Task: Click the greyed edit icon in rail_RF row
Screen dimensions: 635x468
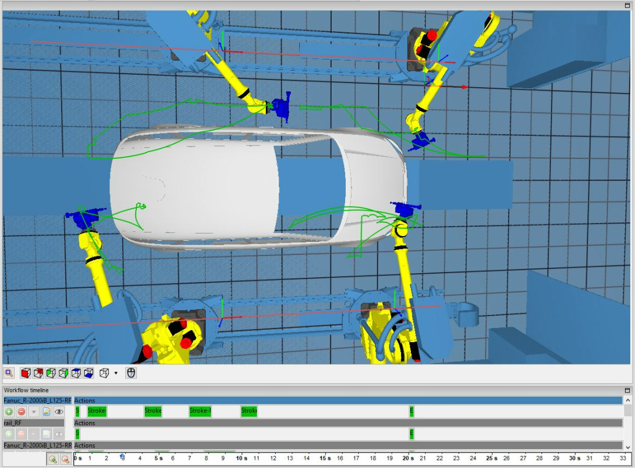Action: (46, 434)
